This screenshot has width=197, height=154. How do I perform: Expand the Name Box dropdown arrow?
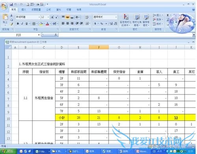point(39,35)
